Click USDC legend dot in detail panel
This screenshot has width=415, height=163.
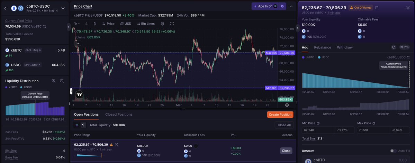[319, 57]
